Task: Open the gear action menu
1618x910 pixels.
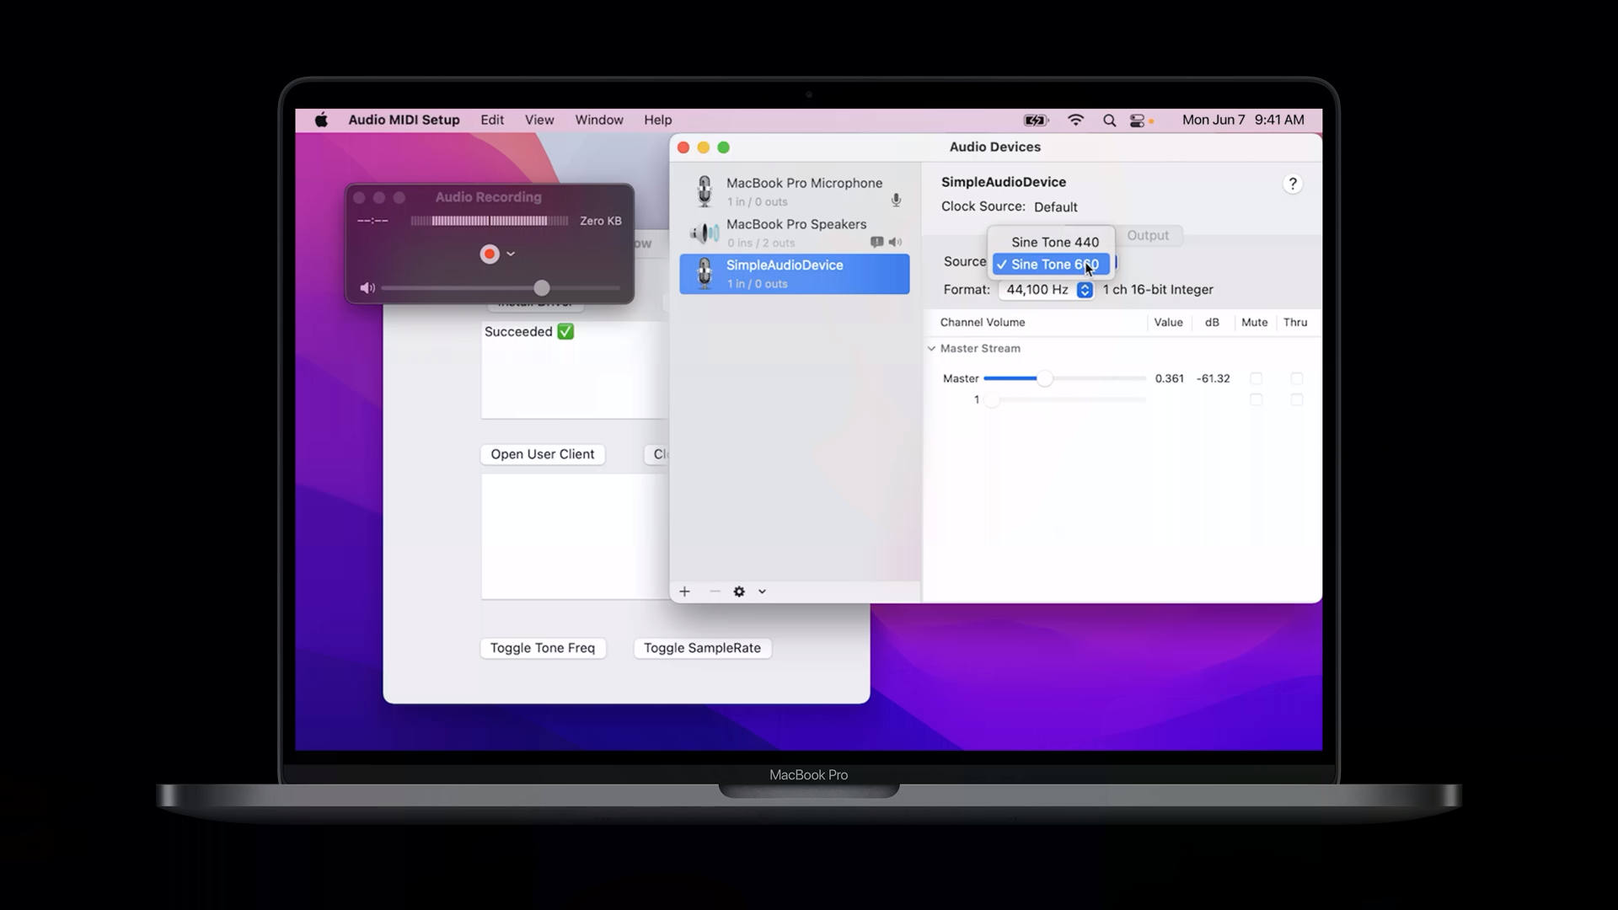Action: tap(739, 591)
